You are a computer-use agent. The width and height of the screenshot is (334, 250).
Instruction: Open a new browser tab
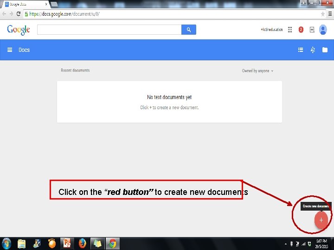(54, 4)
